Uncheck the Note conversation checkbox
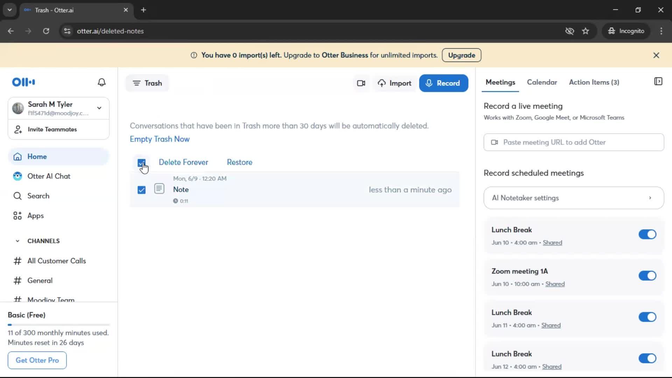Screen dimensions: 672x378 141,190
